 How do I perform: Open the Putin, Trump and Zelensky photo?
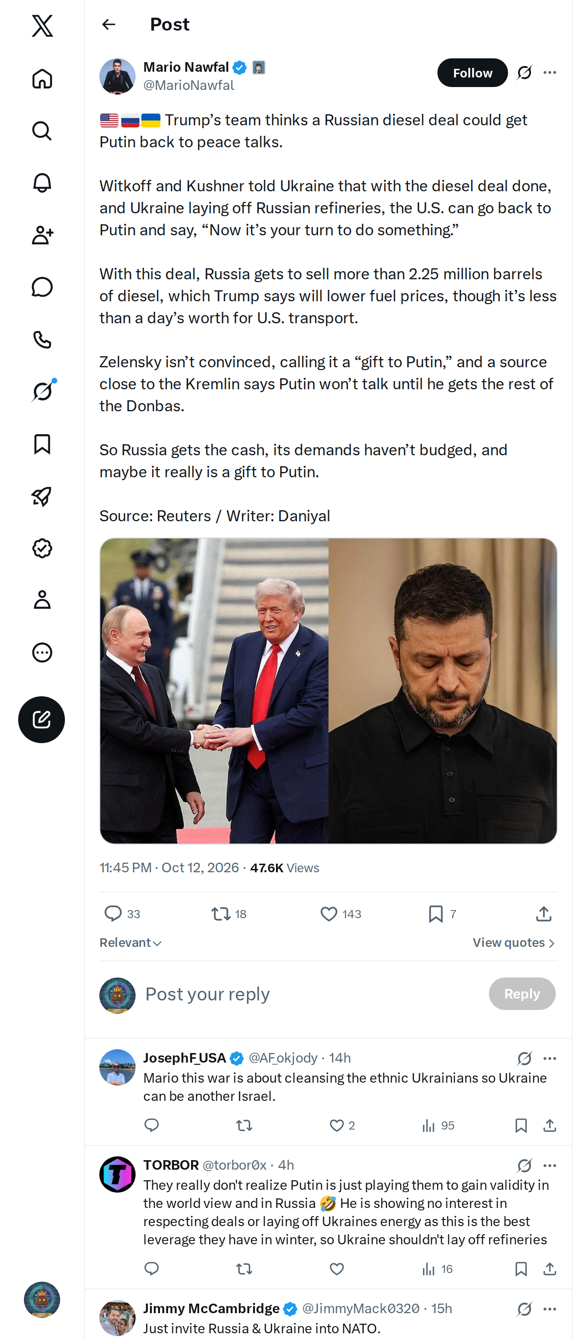tap(328, 691)
